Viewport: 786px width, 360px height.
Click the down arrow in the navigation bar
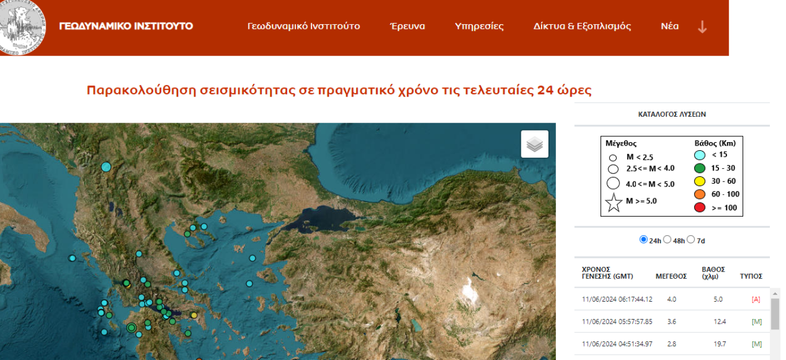tap(702, 27)
